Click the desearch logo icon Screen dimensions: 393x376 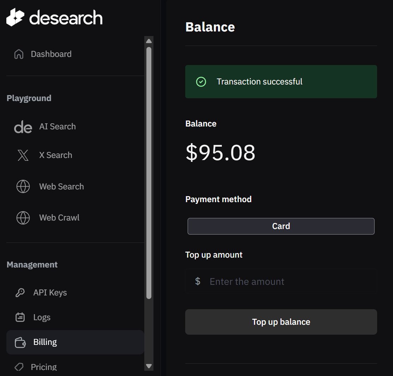(15, 17)
